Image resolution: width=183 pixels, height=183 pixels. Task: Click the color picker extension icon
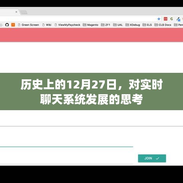(x=178, y=19)
